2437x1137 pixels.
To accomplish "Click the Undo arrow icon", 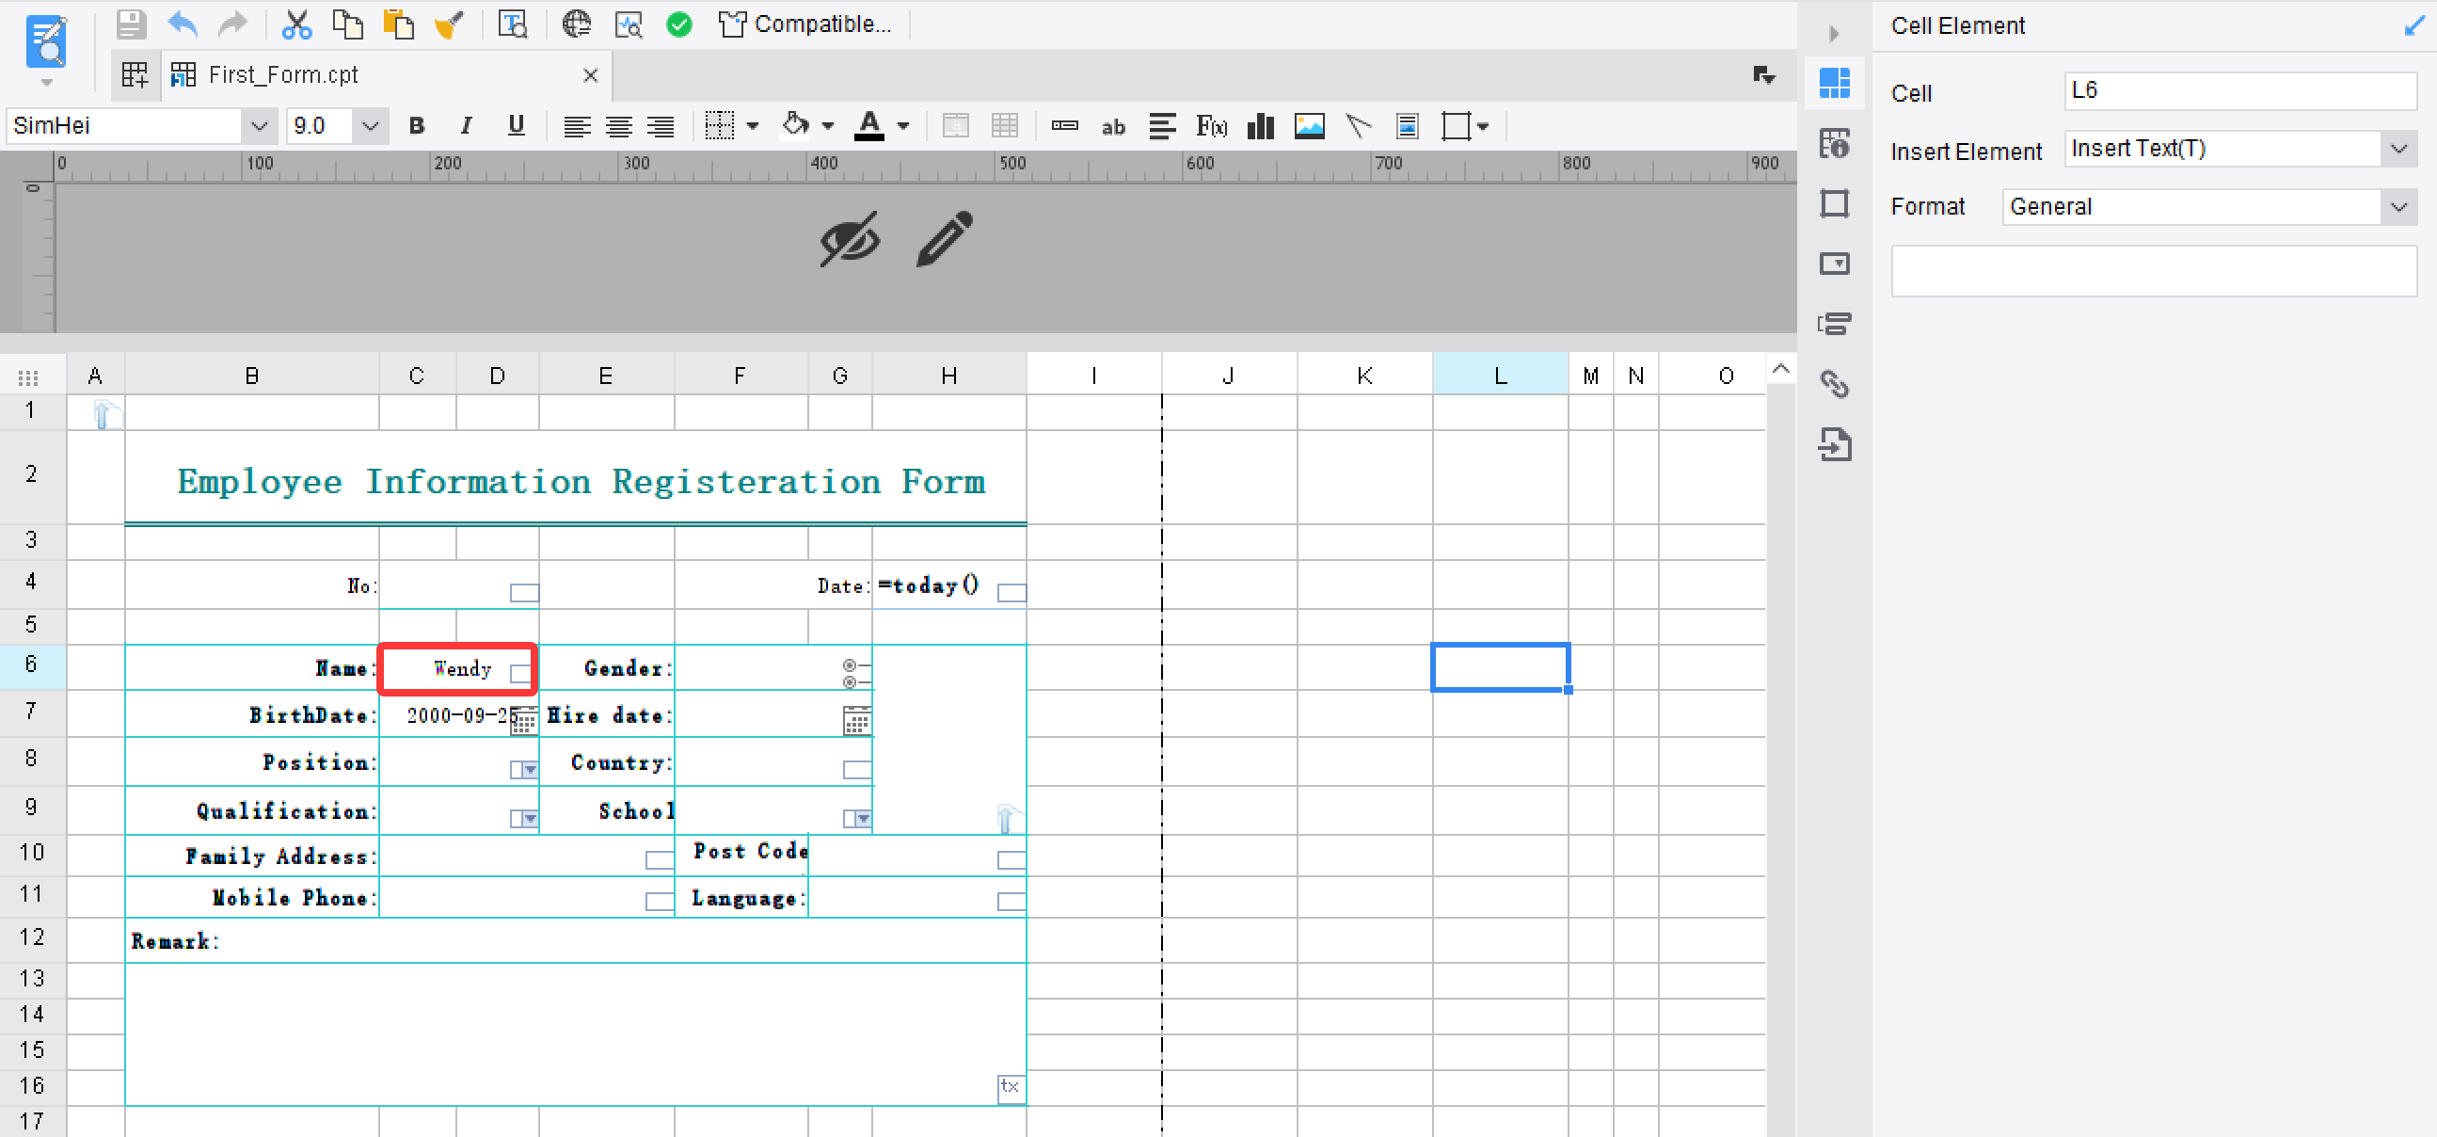I will 182,24.
